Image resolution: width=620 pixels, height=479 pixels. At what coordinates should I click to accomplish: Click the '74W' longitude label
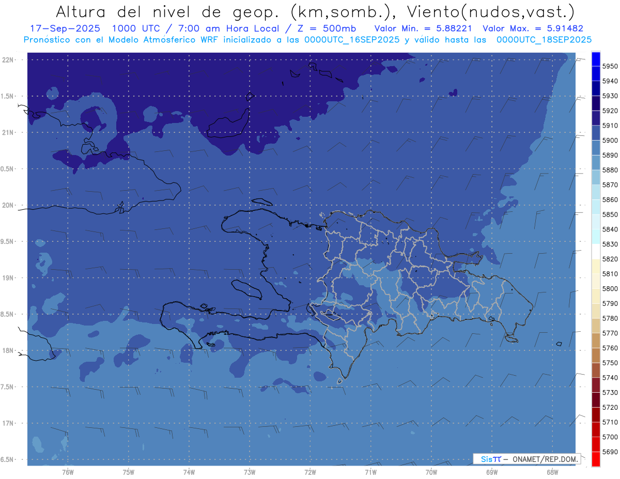(x=189, y=472)
